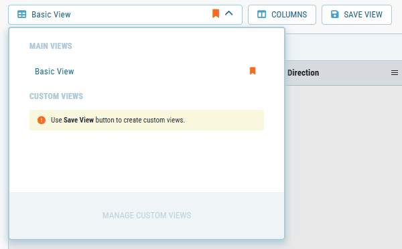Click the orange bookmark icon in view selector
The width and height of the screenshot is (402, 249).
point(216,13)
